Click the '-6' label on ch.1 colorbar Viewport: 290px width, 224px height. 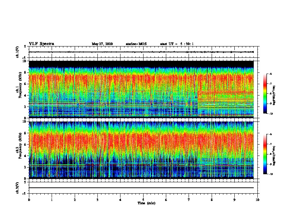tap(270, 74)
